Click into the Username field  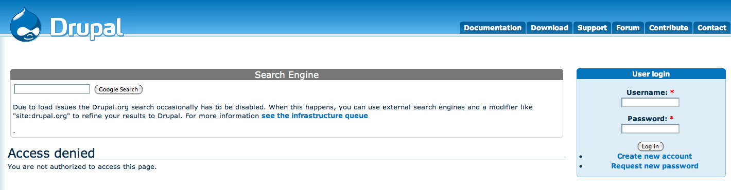650,103
